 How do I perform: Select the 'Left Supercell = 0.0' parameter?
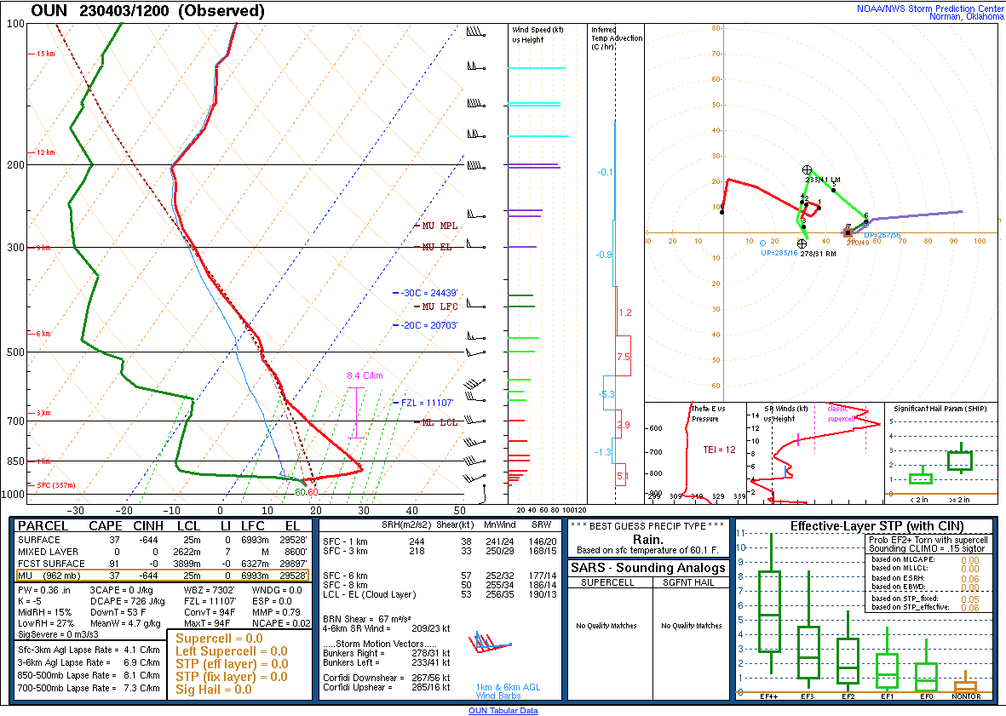232,651
